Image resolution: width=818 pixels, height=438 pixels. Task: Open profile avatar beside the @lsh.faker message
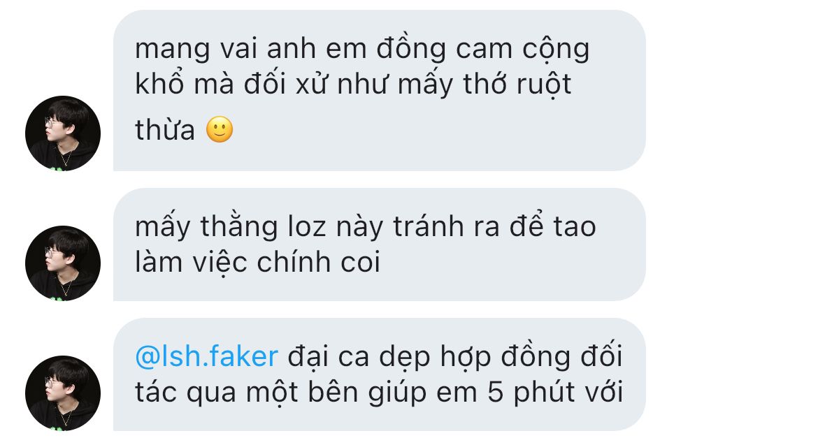[63, 393]
